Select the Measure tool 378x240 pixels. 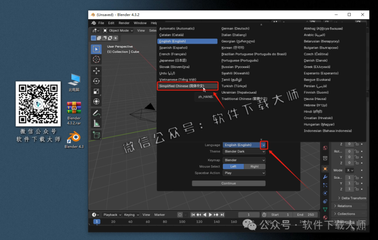point(96,122)
